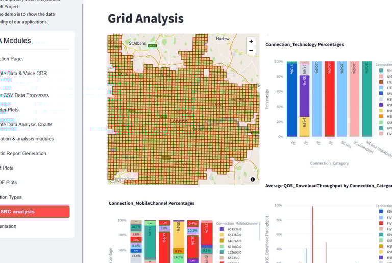Image resolution: width=392 pixels, height=263 pixels.
Task: Toggle the 152690.0 legend entry
Action: click(x=230, y=252)
